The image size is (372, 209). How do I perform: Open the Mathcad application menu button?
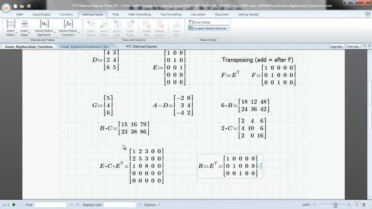(x=6, y=8)
